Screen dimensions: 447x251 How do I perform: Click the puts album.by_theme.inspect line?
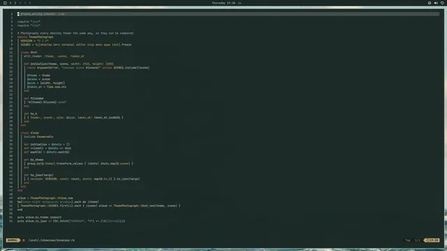(39, 217)
